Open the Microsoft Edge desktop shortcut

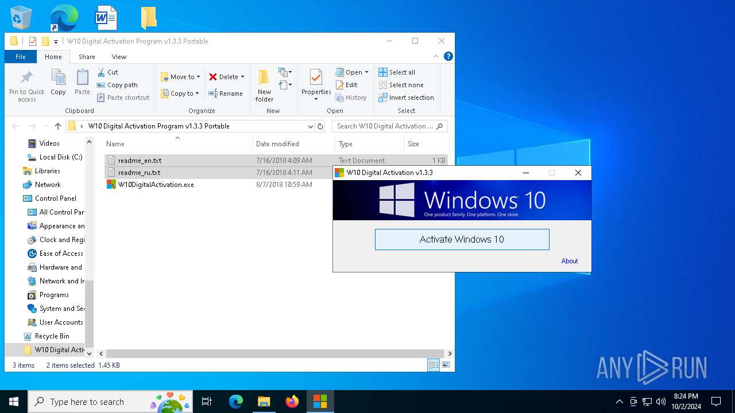click(63, 18)
